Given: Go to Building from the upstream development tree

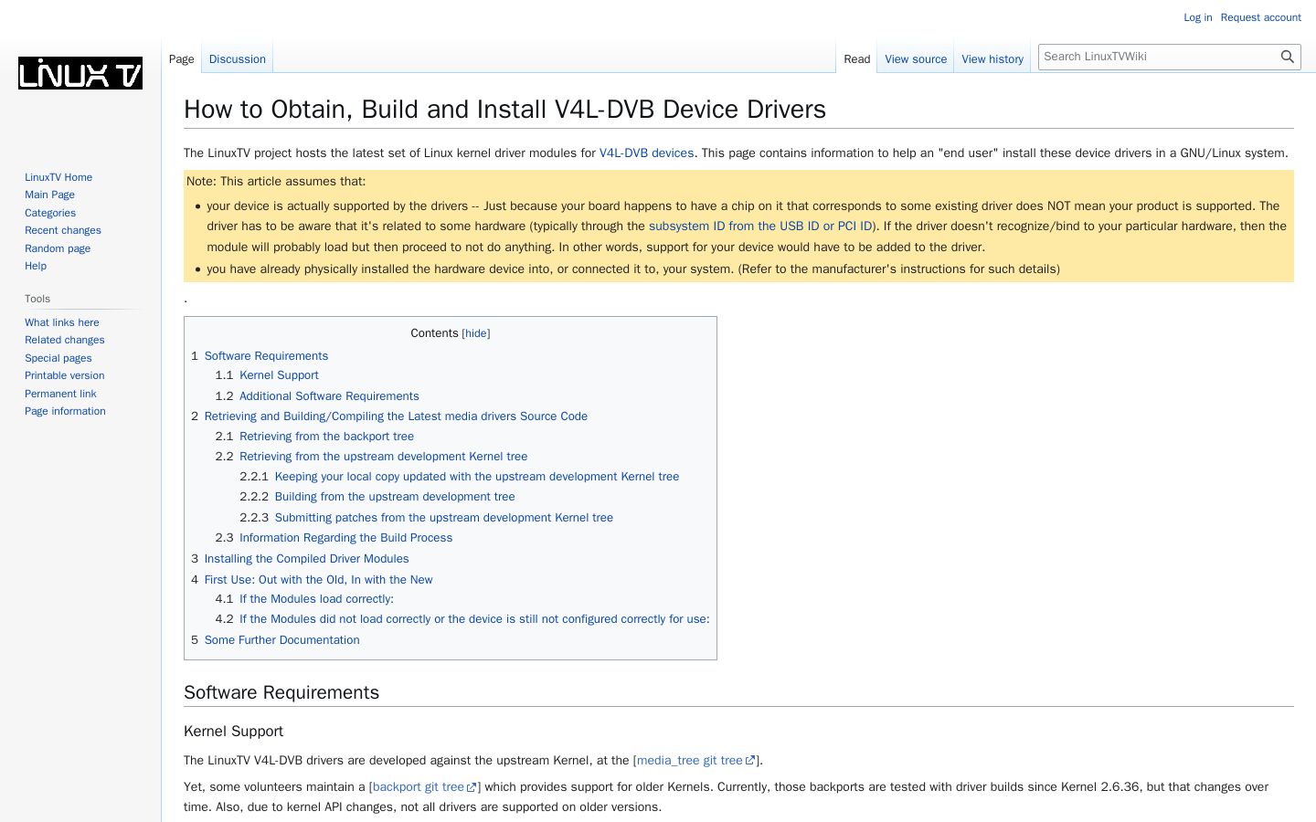Looking at the screenshot, I should pos(395,497).
